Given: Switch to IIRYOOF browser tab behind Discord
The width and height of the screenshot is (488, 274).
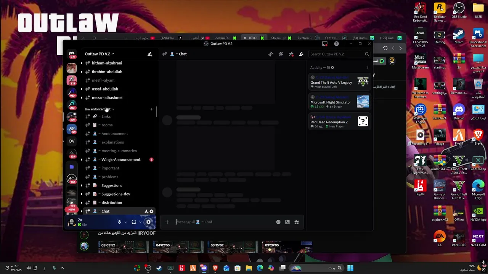Looking at the screenshot, I should (254, 38).
